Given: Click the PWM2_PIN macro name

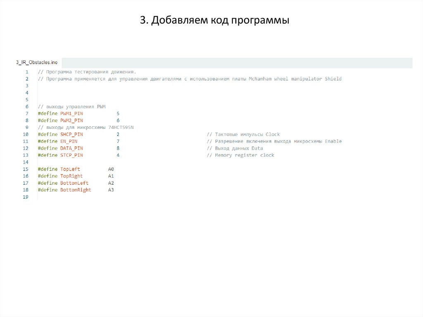Looking at the screenshot, I should (71, 120).
